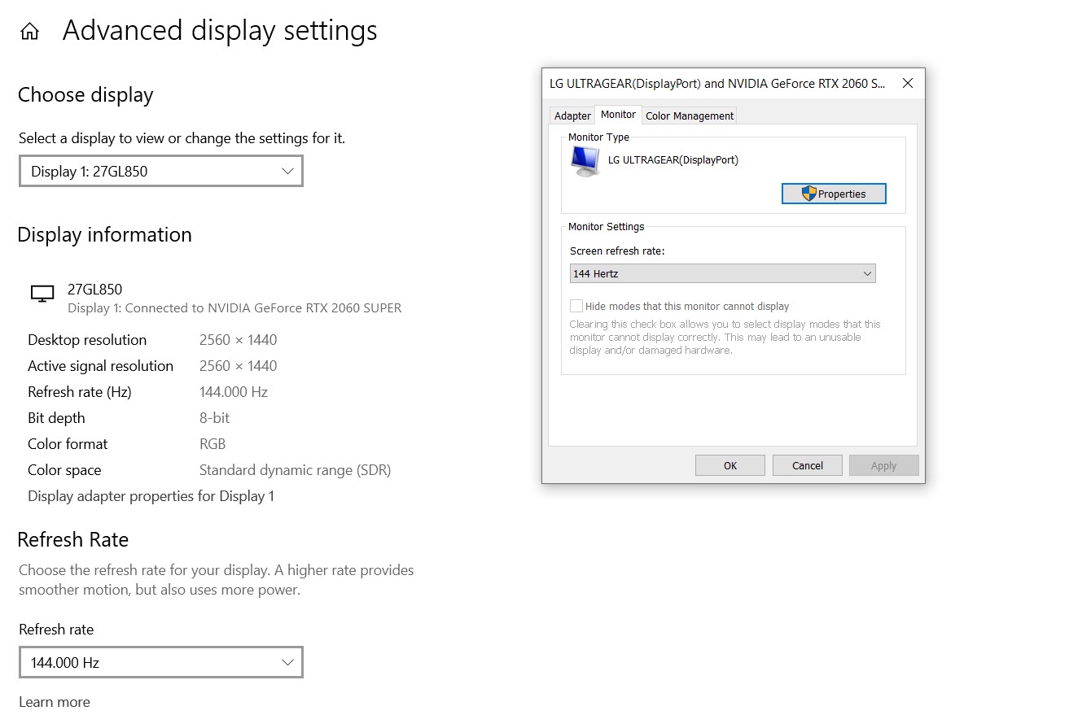
Task: Close the LG ULTRAGEAR properties dialog
Action: coord(908,83)
